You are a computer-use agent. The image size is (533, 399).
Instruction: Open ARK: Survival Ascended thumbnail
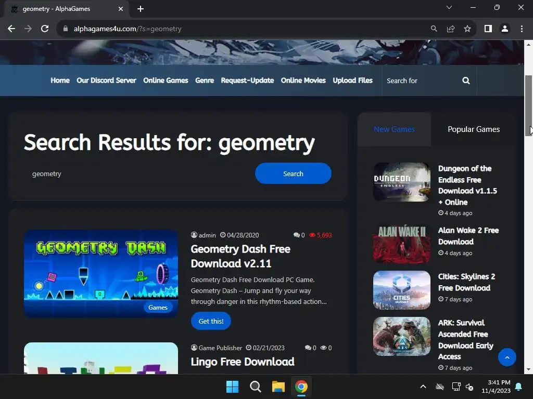coord(402,336)
